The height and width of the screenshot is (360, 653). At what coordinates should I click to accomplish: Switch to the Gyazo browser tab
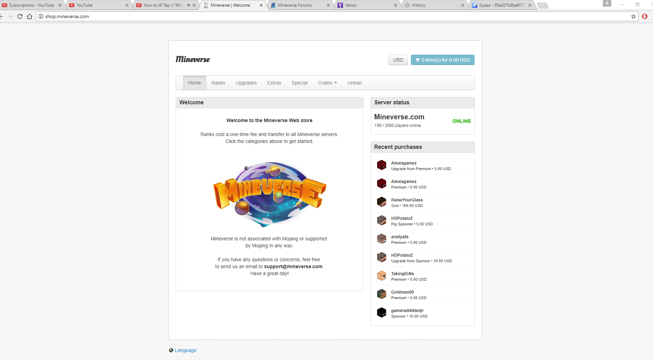point(501,5)
